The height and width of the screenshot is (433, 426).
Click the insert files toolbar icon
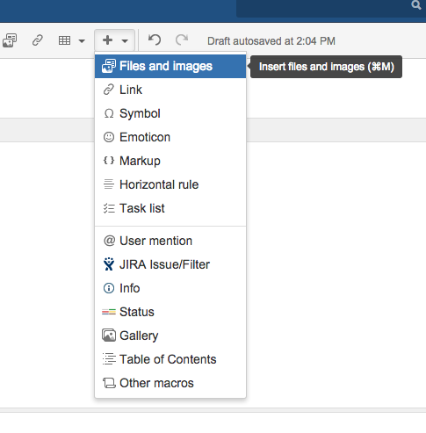[10, 40]
